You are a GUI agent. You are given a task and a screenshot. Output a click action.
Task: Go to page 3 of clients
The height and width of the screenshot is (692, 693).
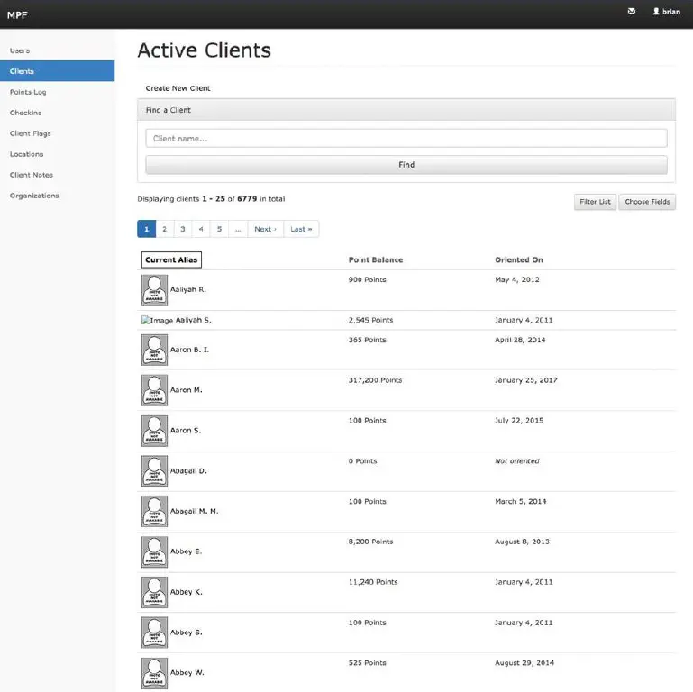[x=183, y=229]
